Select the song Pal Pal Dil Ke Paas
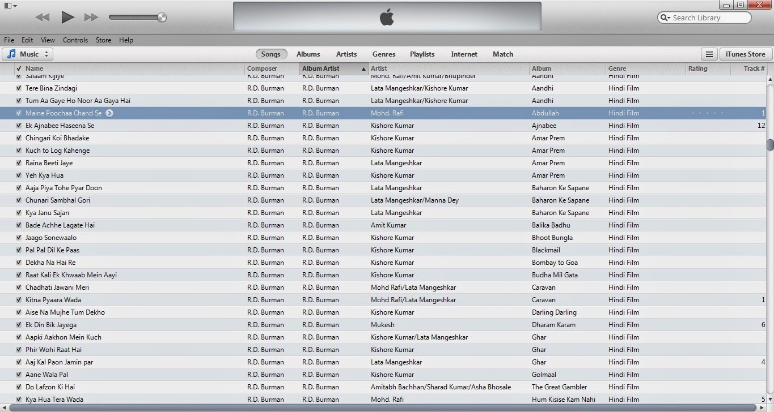This screenshot has height=412, width=774. tap(52, 250)
